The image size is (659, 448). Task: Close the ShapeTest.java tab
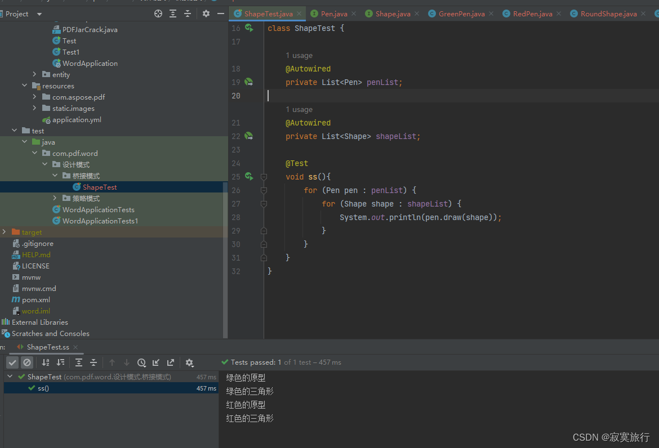pyautogui.click(x=299, y=14)
